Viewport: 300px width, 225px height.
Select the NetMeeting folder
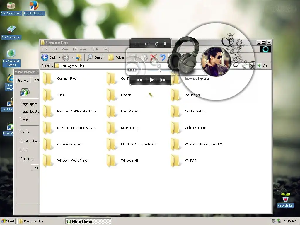[122, 128]
